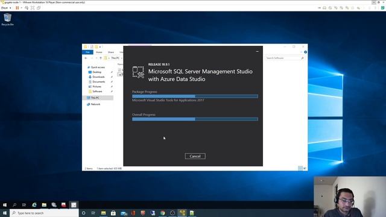Open Mail app on host taskbar

pos(124,213)
